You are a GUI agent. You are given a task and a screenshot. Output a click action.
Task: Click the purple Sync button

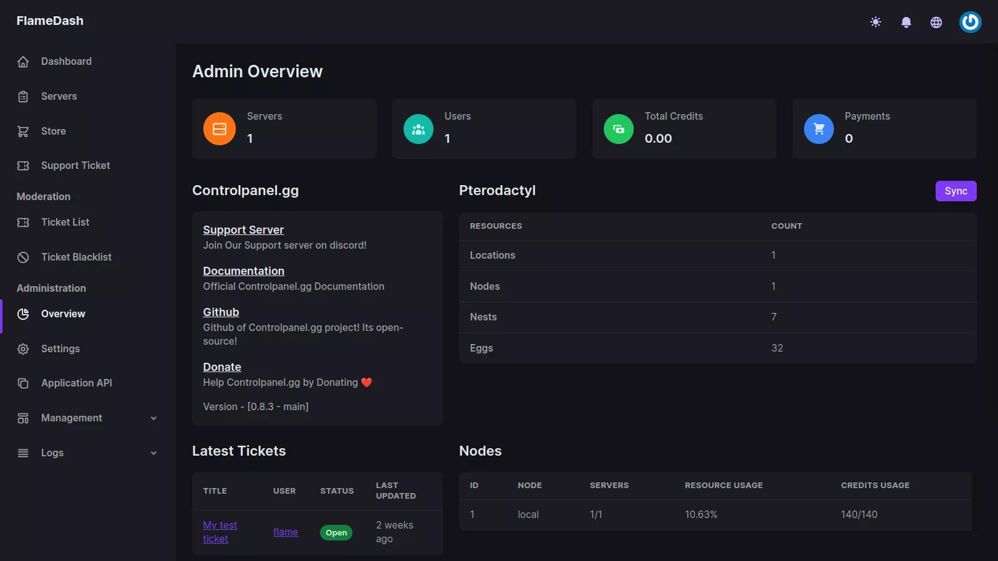956,191
